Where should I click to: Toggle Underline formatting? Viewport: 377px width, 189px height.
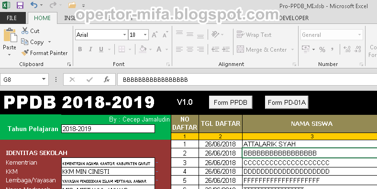[x=101, y=49]
